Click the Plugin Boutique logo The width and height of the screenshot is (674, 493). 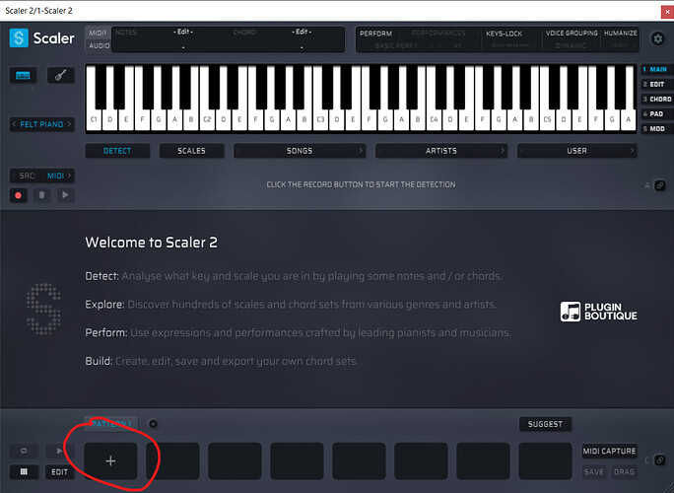click(x=599, y=312)
